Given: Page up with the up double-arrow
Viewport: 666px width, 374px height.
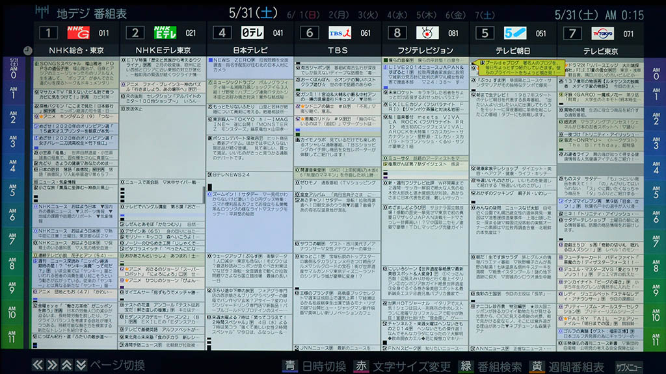Looking at the screenshot, I should pos(66,366).
